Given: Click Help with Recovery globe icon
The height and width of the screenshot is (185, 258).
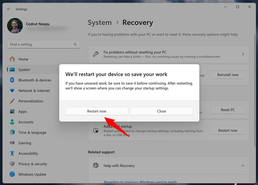Looking at the screenshot, I should tap(96, 166).
